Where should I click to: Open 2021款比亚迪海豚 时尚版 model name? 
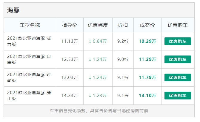click(x=29, y=77)
